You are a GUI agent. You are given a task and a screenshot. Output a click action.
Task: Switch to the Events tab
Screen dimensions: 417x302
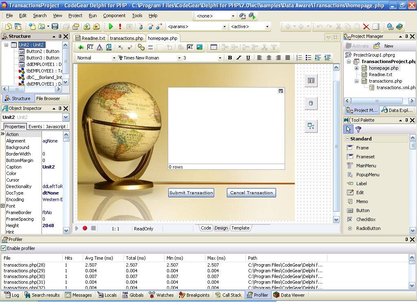tap(35, 127)
